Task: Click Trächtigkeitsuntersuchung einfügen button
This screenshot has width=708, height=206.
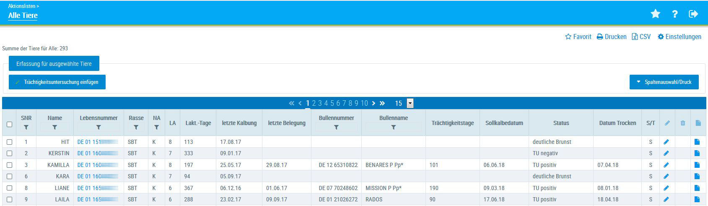Action: [x=57, y=82]
